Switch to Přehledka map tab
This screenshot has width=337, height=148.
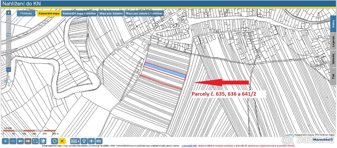coord(26,13)
